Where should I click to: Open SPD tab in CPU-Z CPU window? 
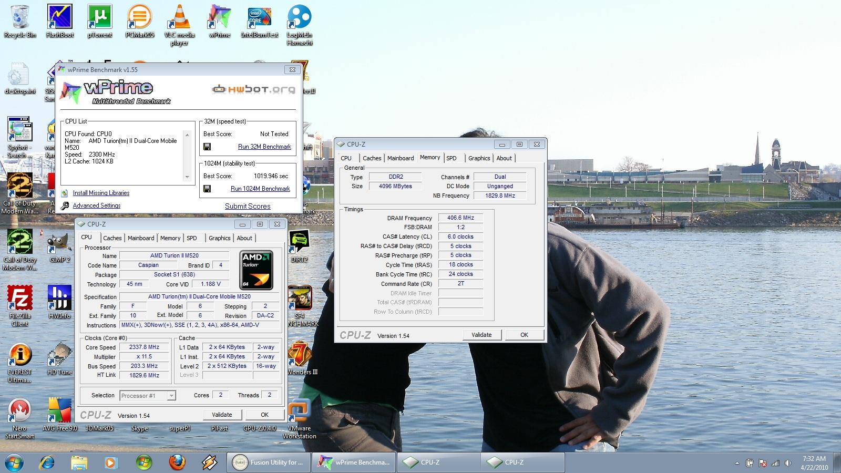click(x=192, y=238)
